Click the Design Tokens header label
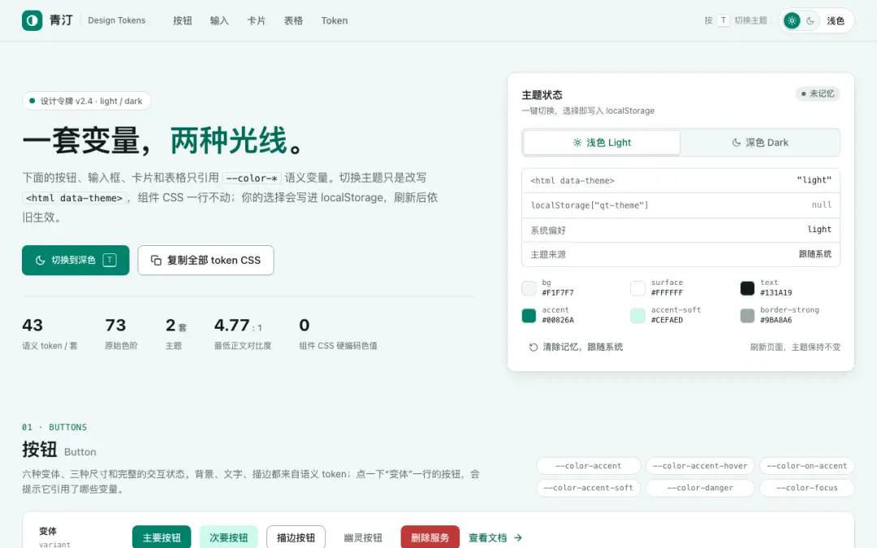 (116, 20)
